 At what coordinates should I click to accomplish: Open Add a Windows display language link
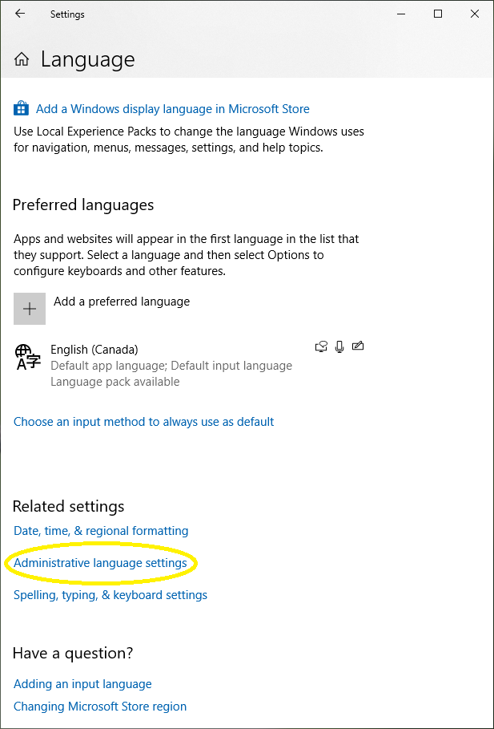coord(172,109)
